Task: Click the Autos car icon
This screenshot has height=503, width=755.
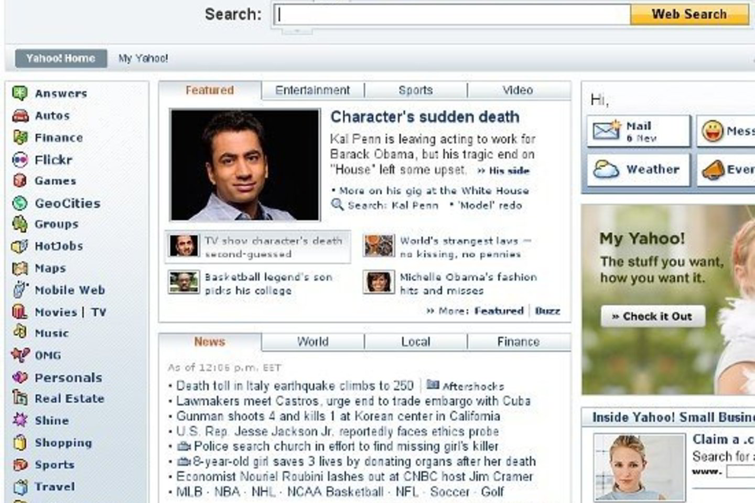Action: (20, 115)
